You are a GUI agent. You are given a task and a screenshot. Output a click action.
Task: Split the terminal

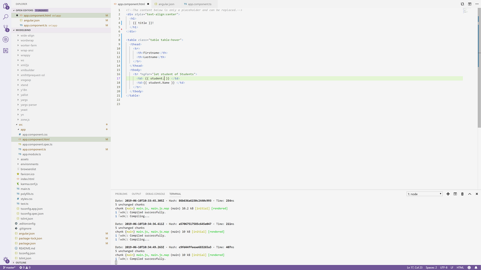click(x=455, y=194)
